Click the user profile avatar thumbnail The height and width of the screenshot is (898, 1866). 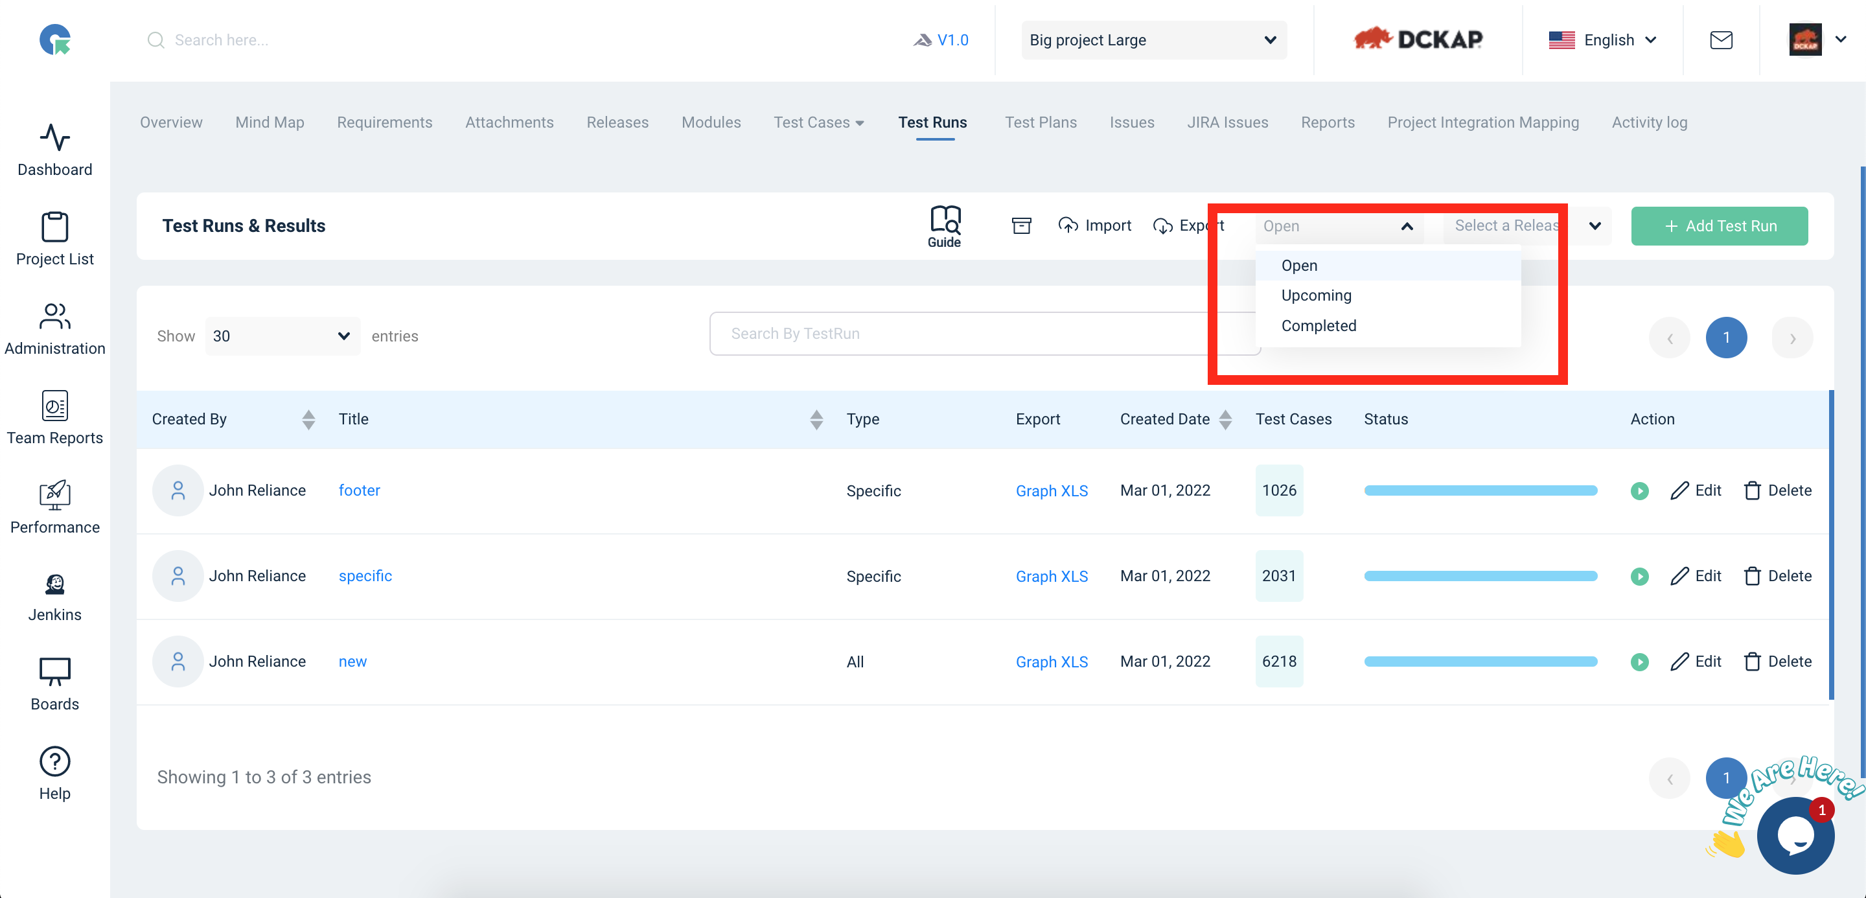tap(1804, 39)
